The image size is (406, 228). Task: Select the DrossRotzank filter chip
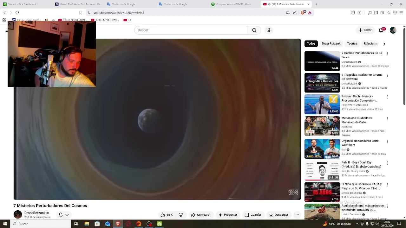[331, 44]
